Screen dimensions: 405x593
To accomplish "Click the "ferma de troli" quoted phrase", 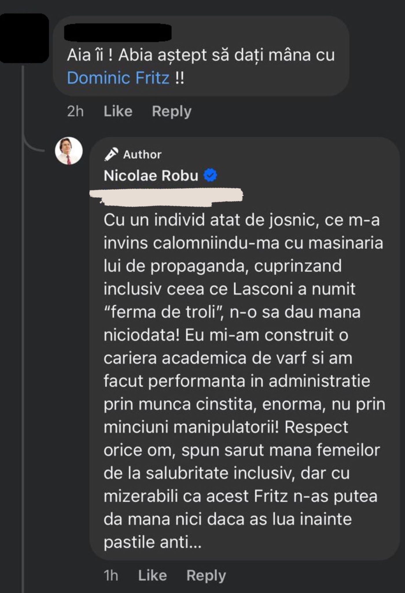I will click(163, 312).
